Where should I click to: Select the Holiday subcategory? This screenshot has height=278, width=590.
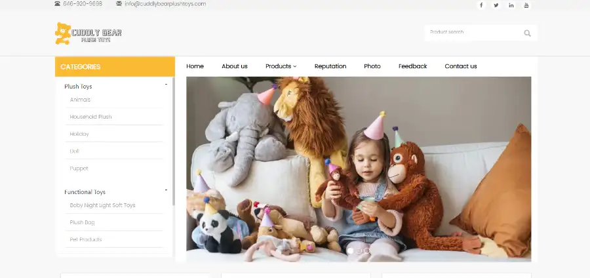click(79, 134)
